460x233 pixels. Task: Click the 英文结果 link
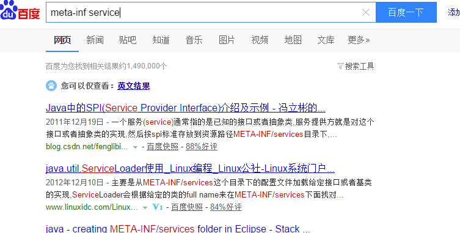(134, 86)
